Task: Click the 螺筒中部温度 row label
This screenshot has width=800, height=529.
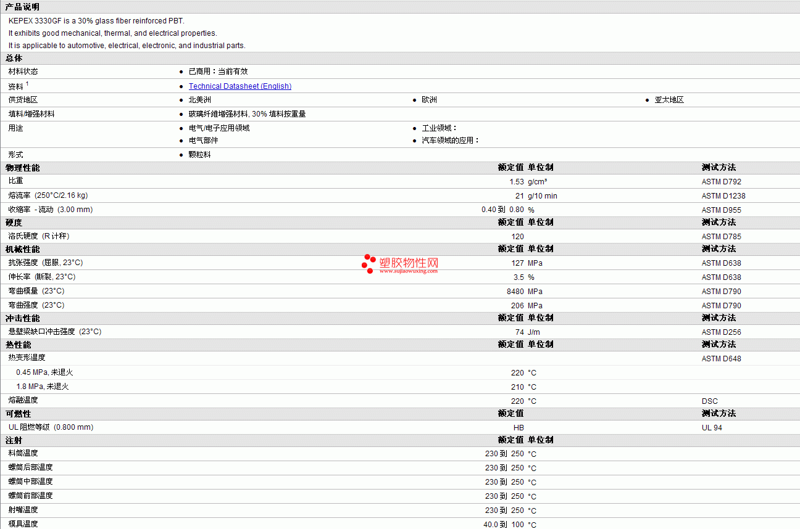Action: click(30, 482)
